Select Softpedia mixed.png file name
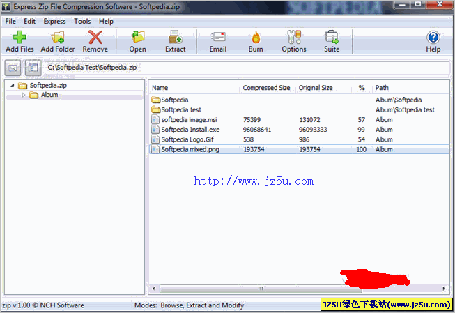455x313 pixels. [190, 149]
